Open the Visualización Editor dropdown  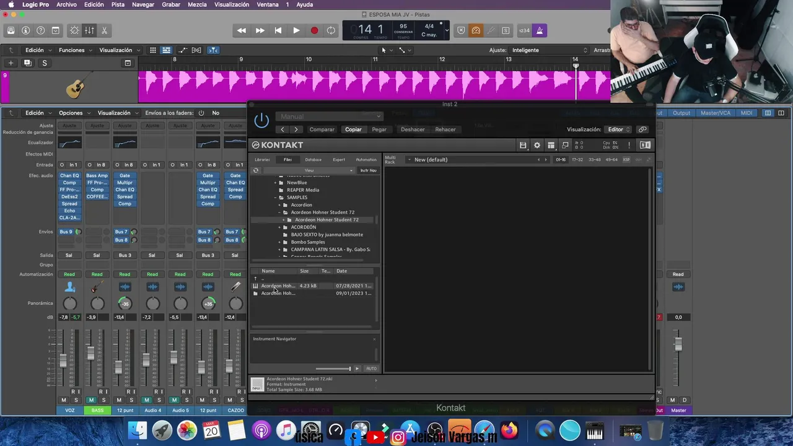coord(618,129)
